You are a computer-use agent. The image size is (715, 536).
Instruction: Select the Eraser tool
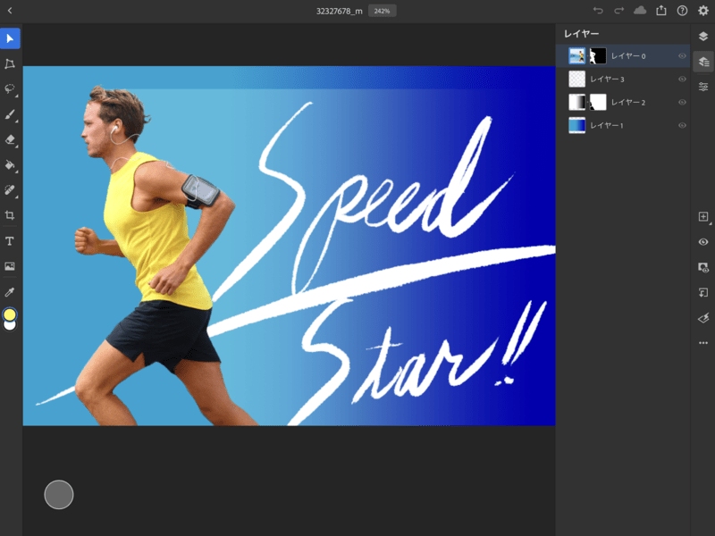pos(10,139)
